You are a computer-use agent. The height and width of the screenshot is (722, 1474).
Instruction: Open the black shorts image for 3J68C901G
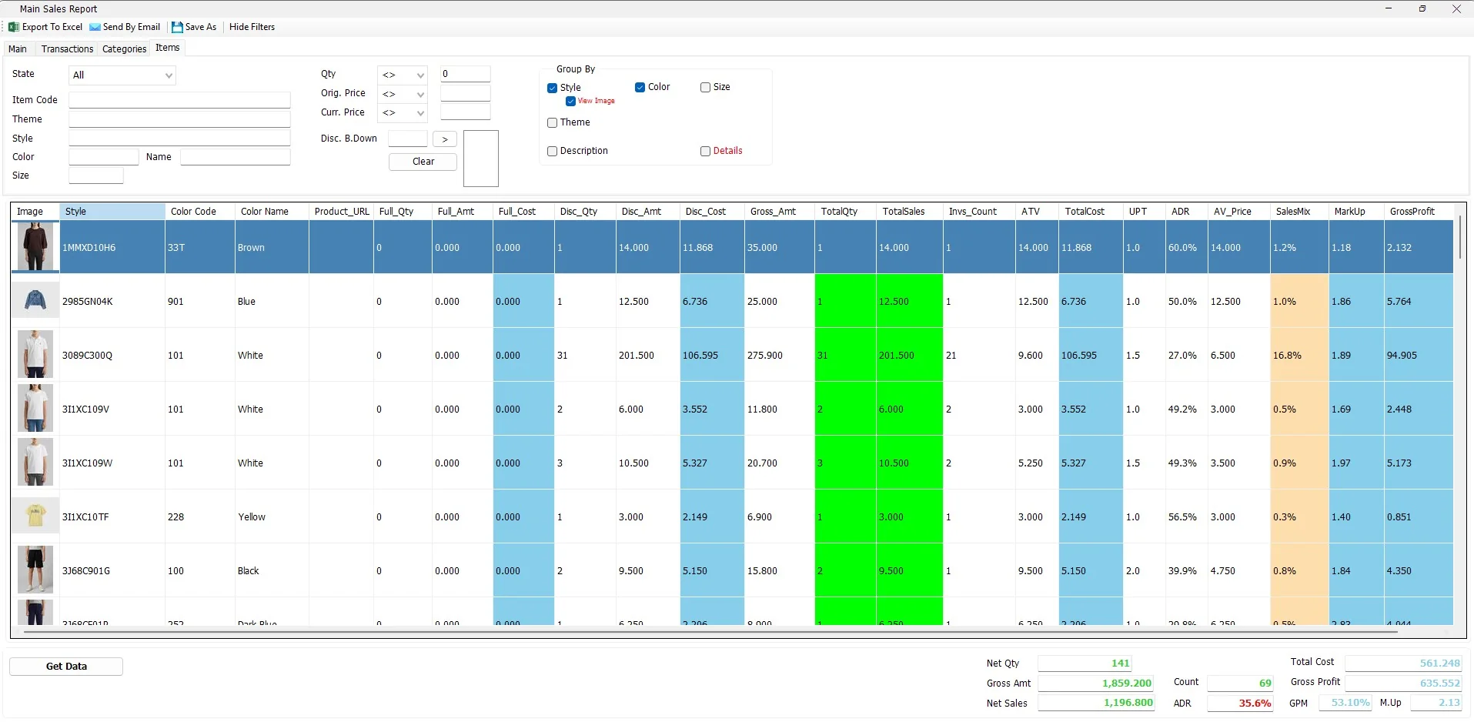[x=35, y=570]
